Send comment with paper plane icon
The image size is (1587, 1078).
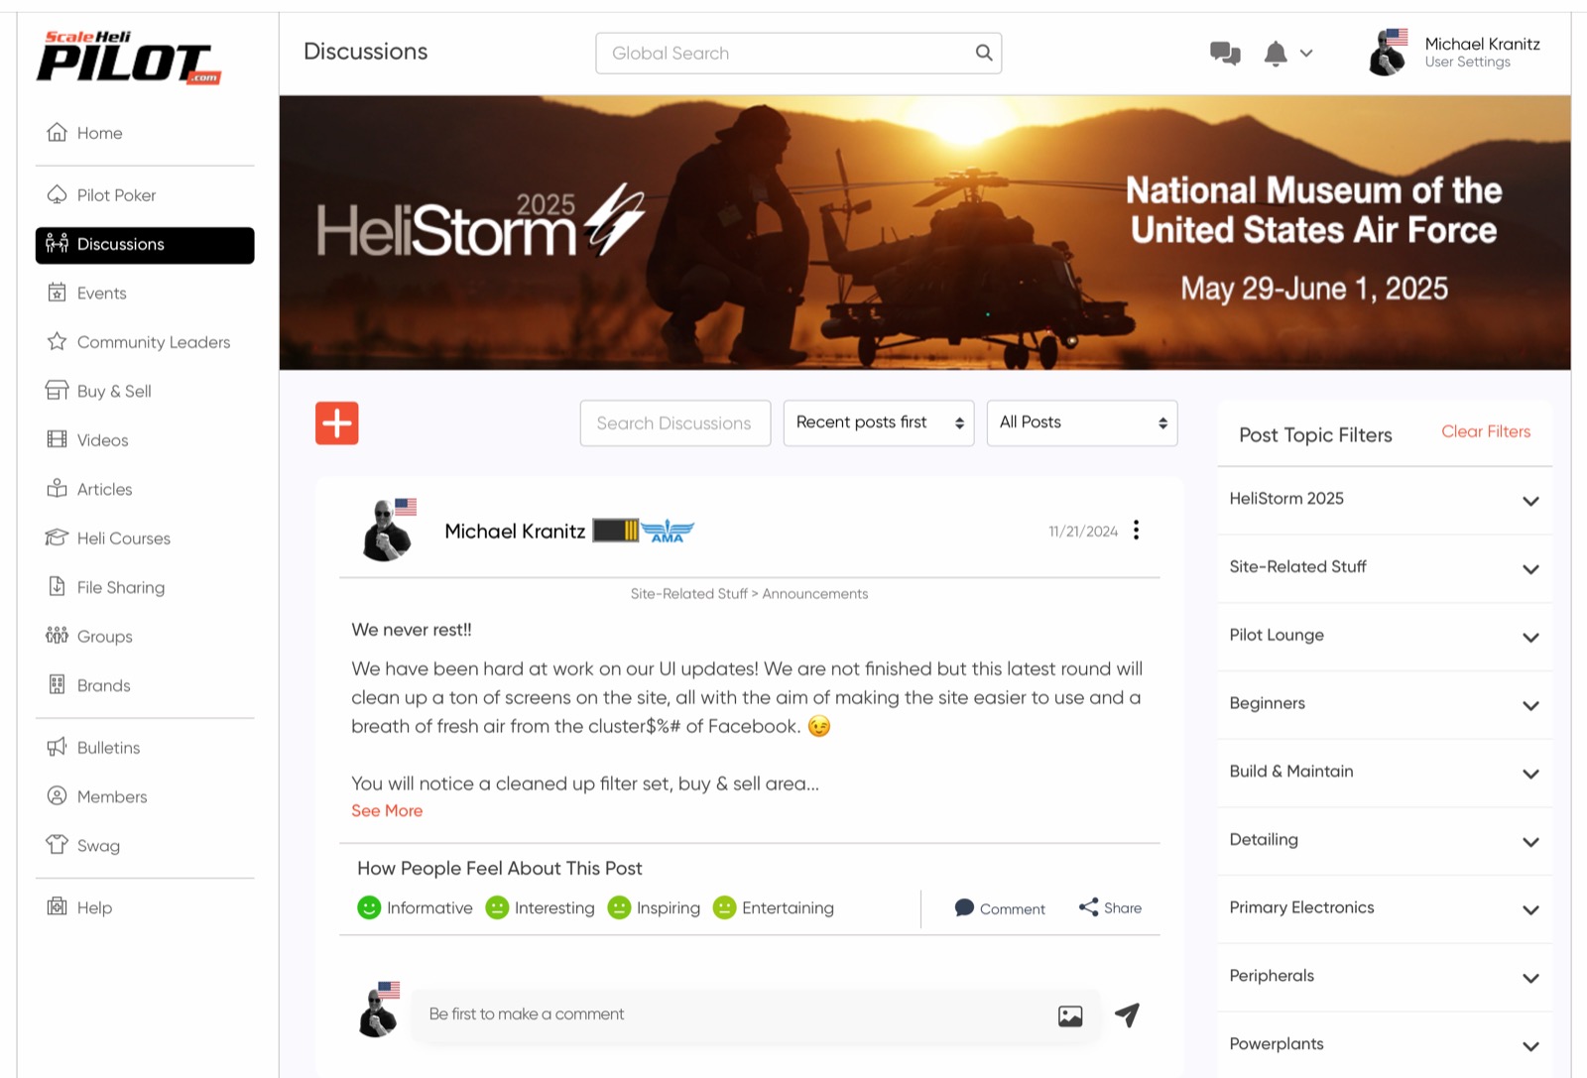pyautogui.click(x=1127, y=1015)
